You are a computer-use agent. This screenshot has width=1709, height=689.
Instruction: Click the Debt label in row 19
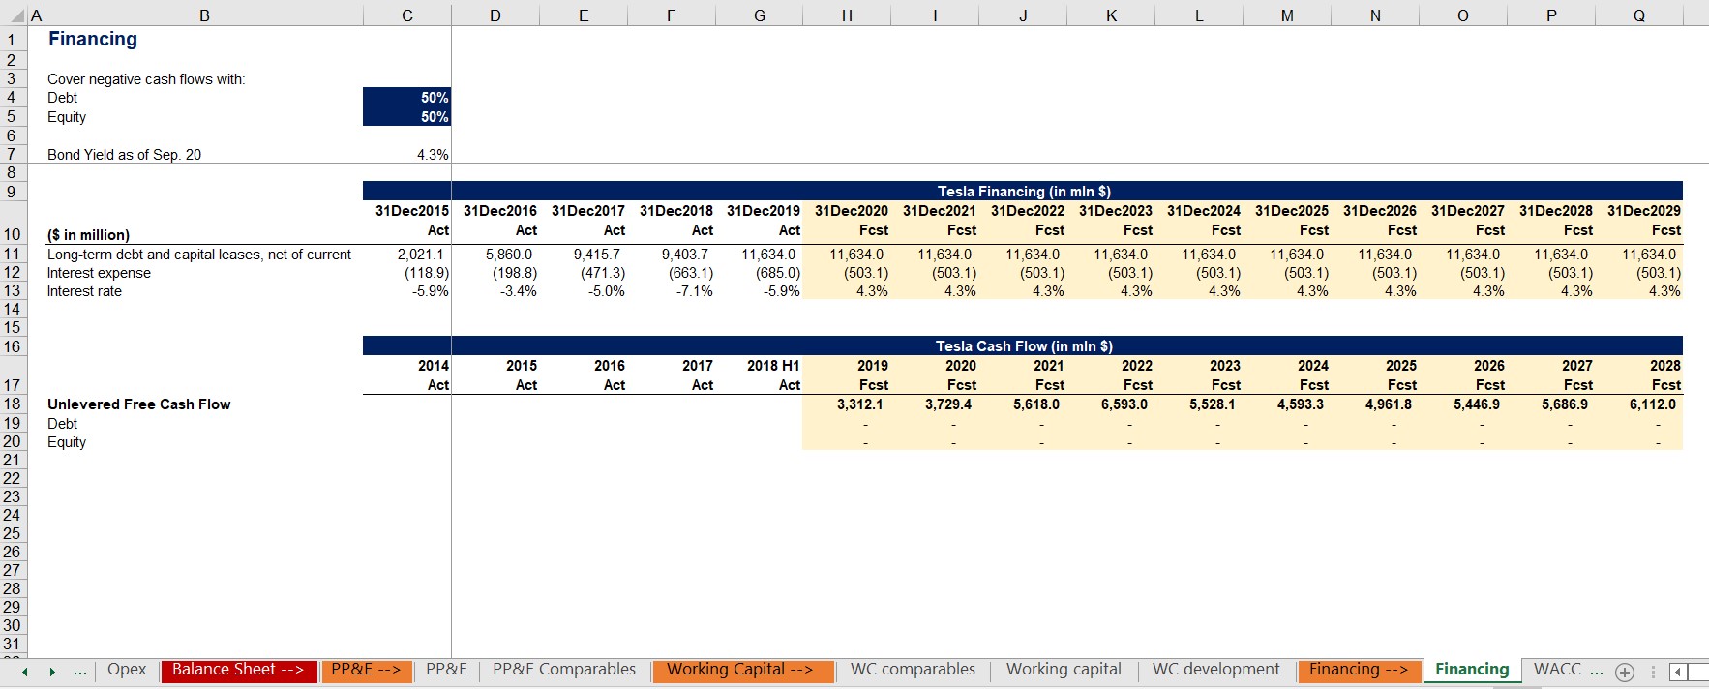coord(62,424)
